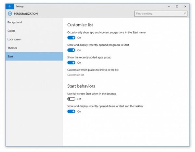The image size is (195, 152).
Task: Turn off recently opened programs in Start
Action: click(x=71, y=50)
